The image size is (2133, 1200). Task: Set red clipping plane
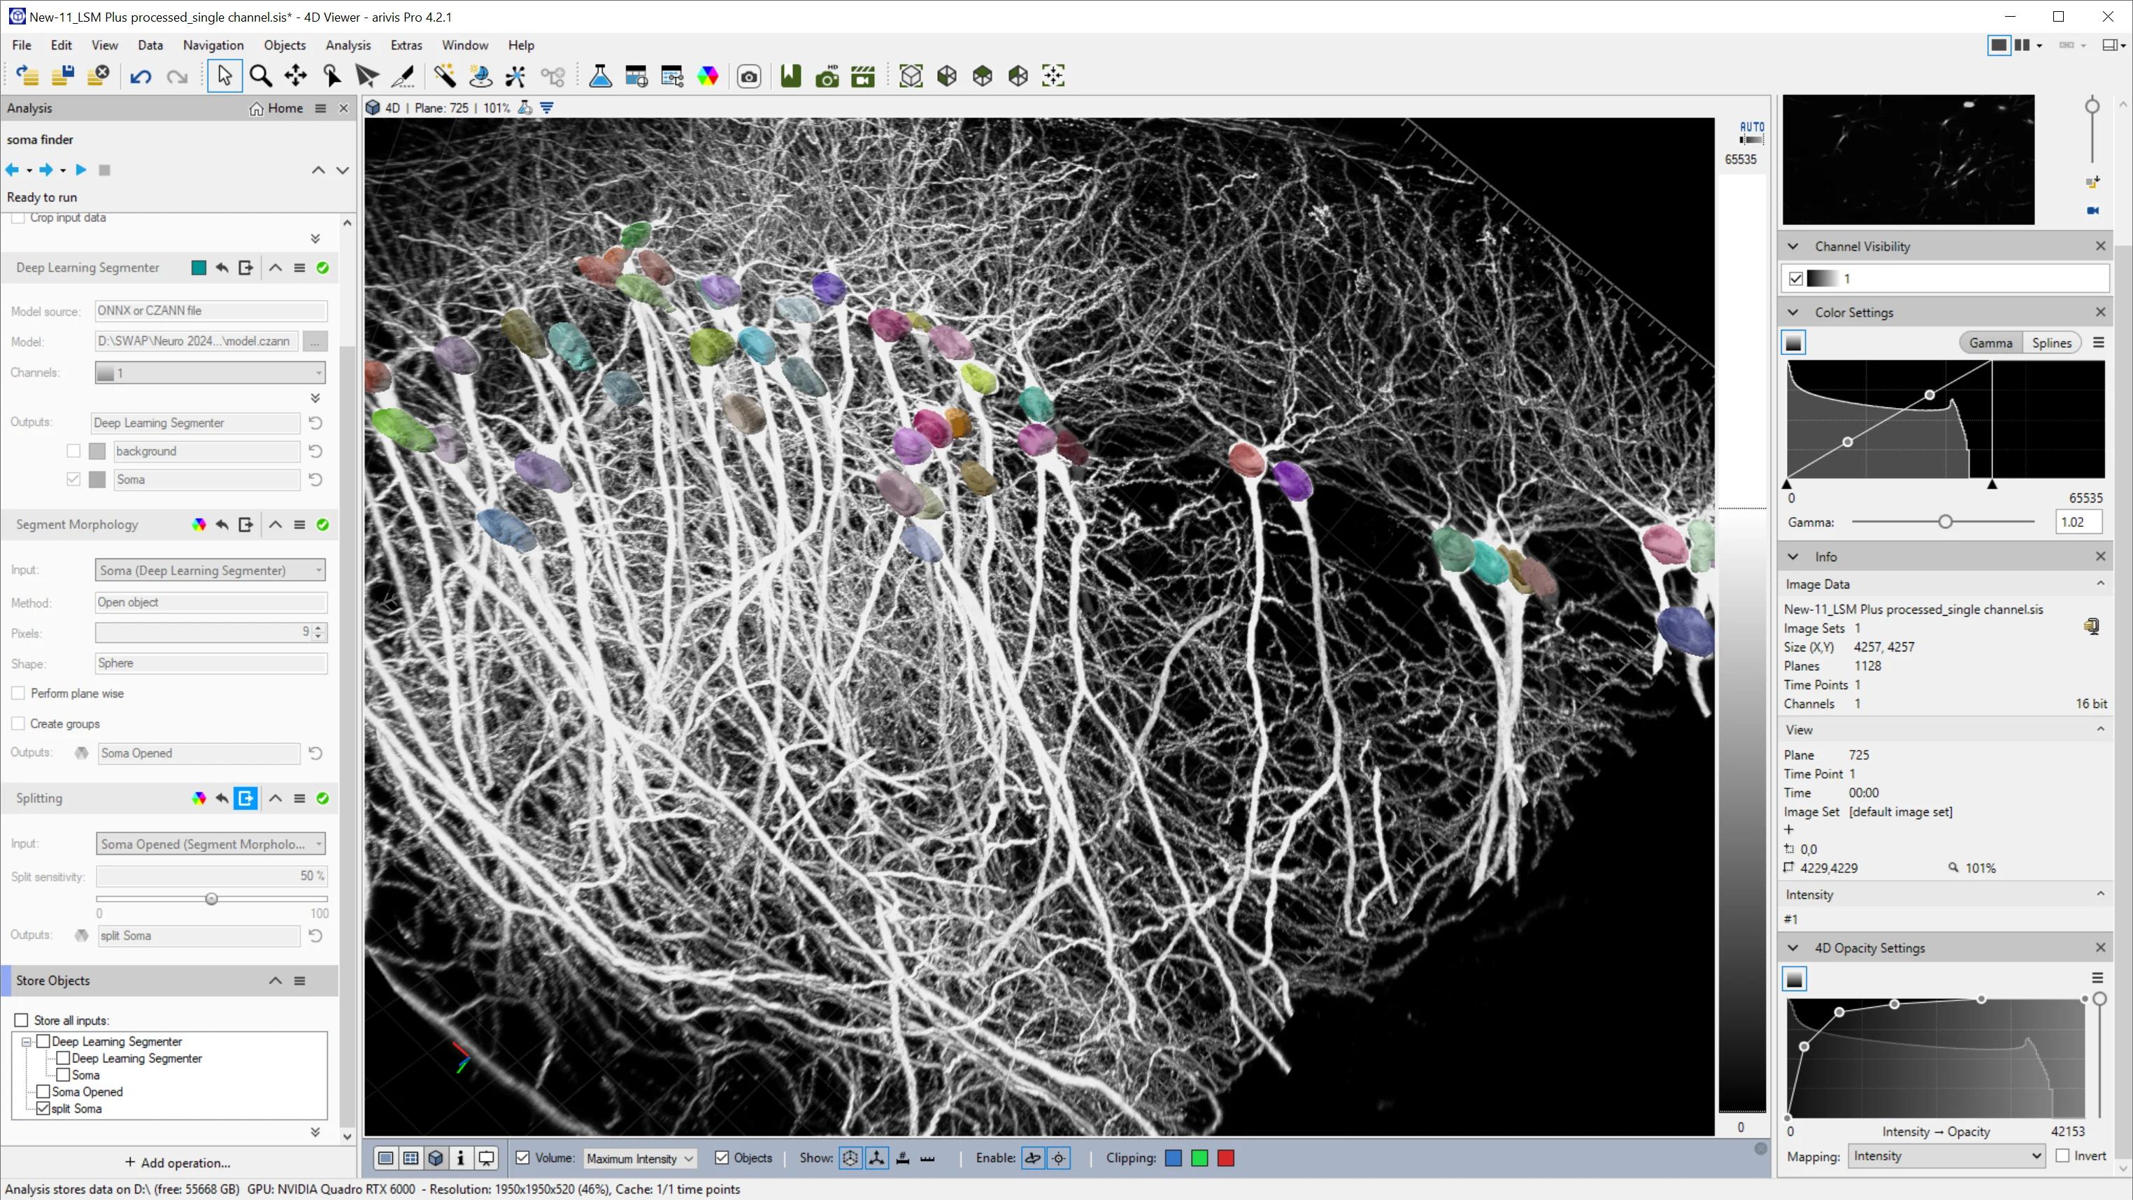[x=1227, y=1158]
